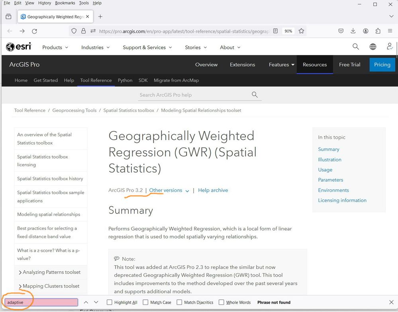
Task: Open Spatial Statistics toolbox breadcrumb
Action: 129,110
